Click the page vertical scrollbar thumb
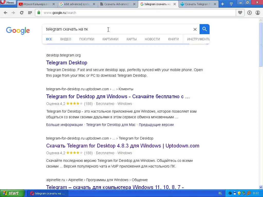263x197 pixels. [x=261, y=44]
